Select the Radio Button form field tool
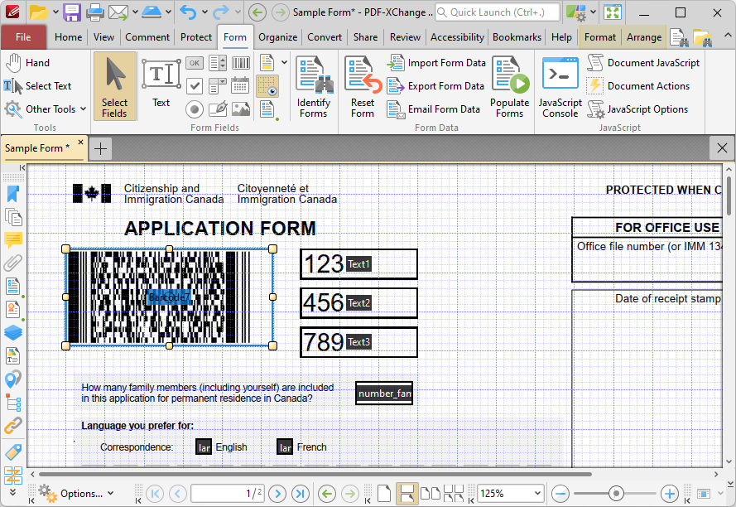 point(194,108)
